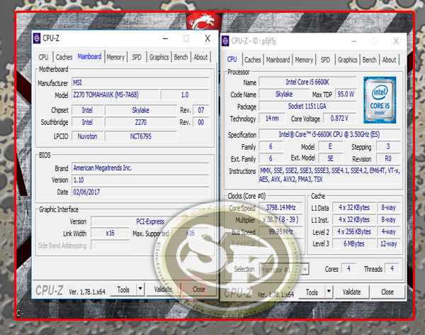Screen dimensions: 425x335
Task: Click the Package value Socket 1151 LGA
Action: tap(307, 106)
